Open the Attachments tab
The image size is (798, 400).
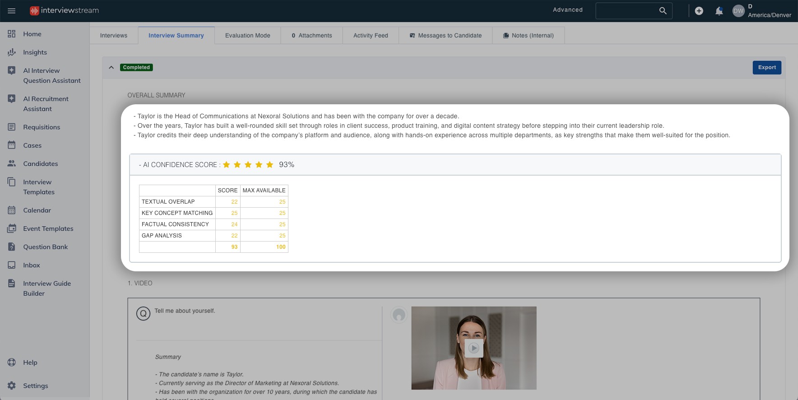(x=312, y=35)
